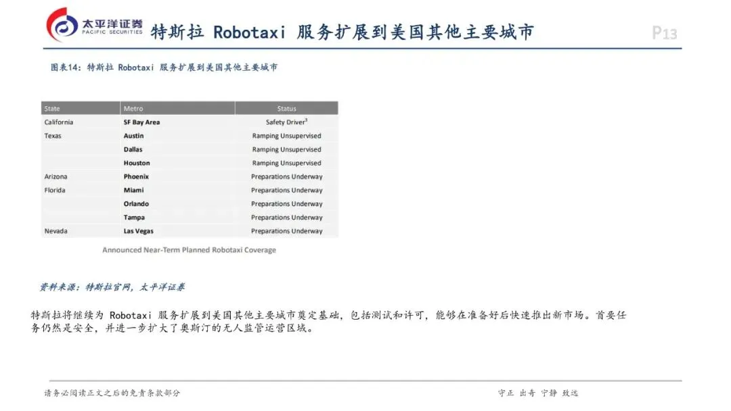Image resolution: width=731 pixels, height=411 pixels.
Task: Click Ramping Unsupervised in the Houston row
Action: pos(287,163)
